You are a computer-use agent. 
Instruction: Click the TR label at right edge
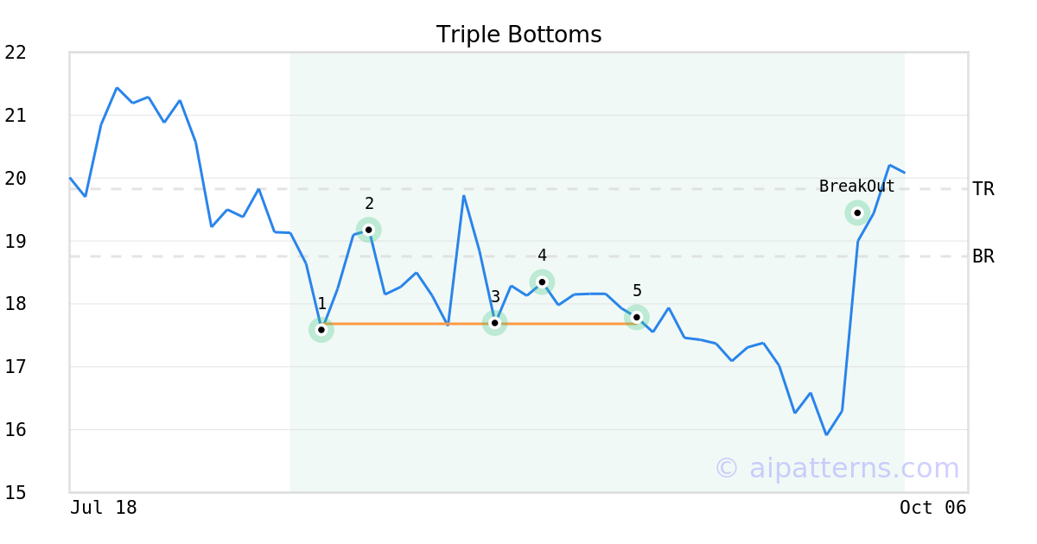[983, 189]
